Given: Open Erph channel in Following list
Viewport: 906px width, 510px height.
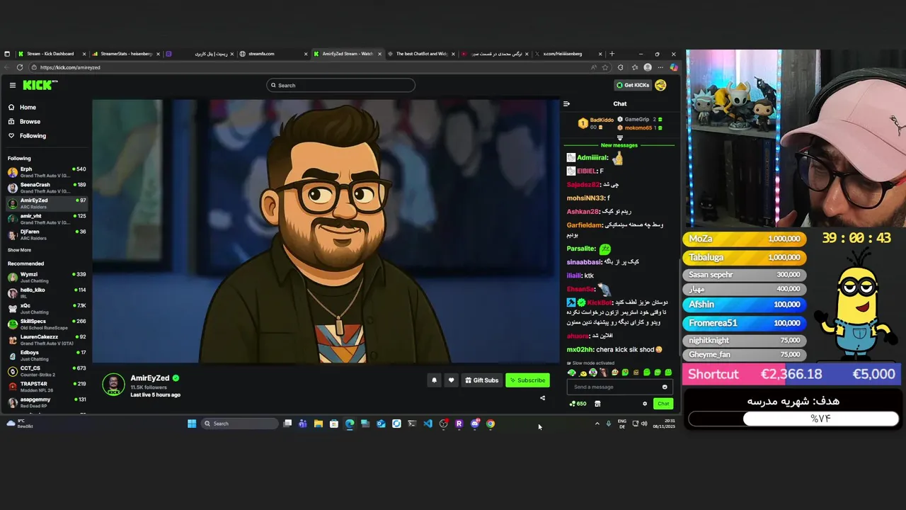Looking at the screenshot, I should tap(46, 172).
